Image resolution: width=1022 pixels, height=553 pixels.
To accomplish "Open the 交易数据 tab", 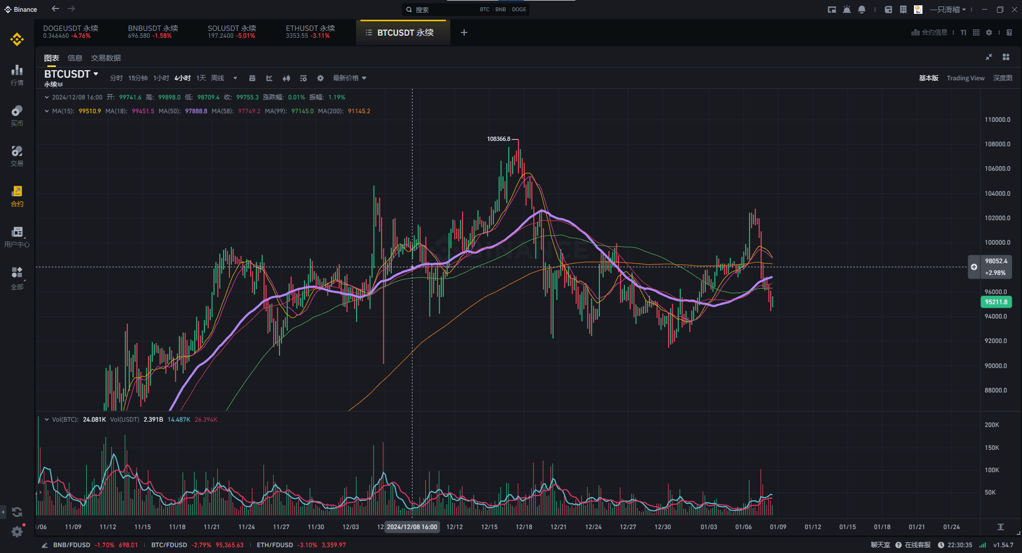I will [105, 58].
